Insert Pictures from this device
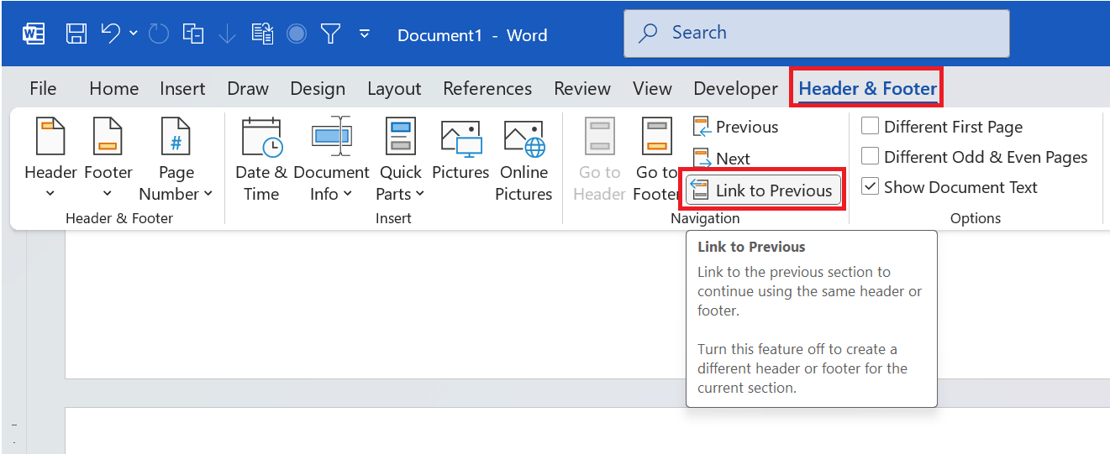 pos(460,151)
